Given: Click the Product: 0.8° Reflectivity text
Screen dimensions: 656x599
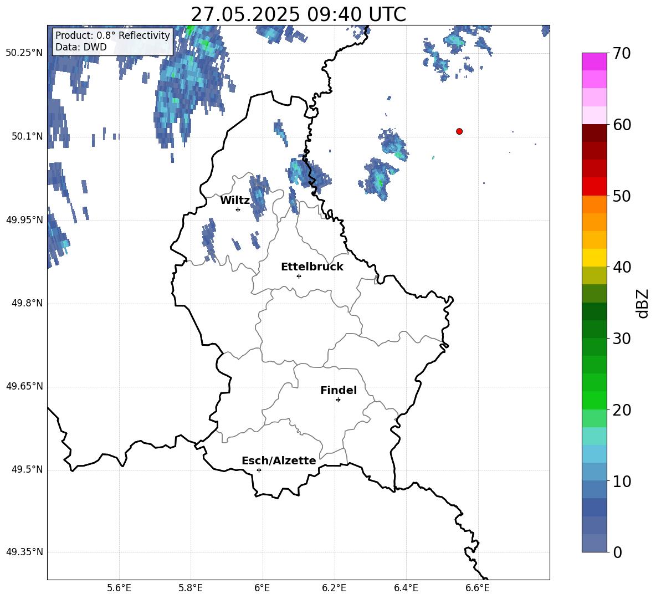Looking at the screenshot, I should 112,35.
